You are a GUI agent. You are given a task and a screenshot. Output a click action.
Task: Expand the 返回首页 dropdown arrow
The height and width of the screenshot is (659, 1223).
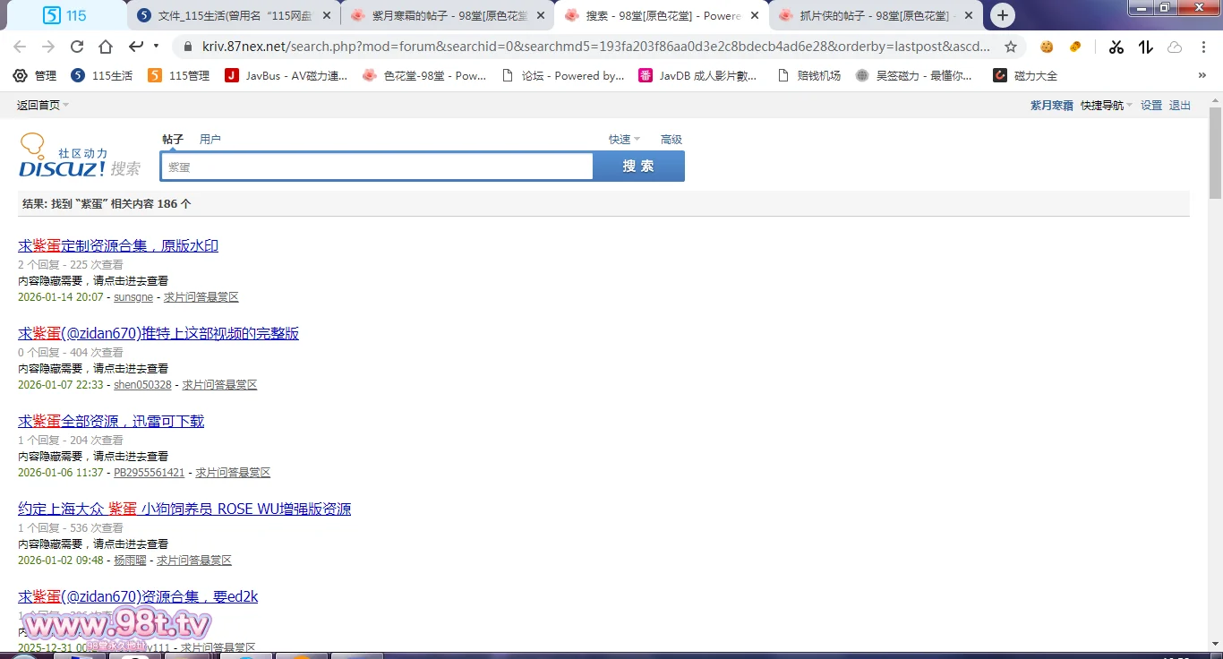(66, 105)
